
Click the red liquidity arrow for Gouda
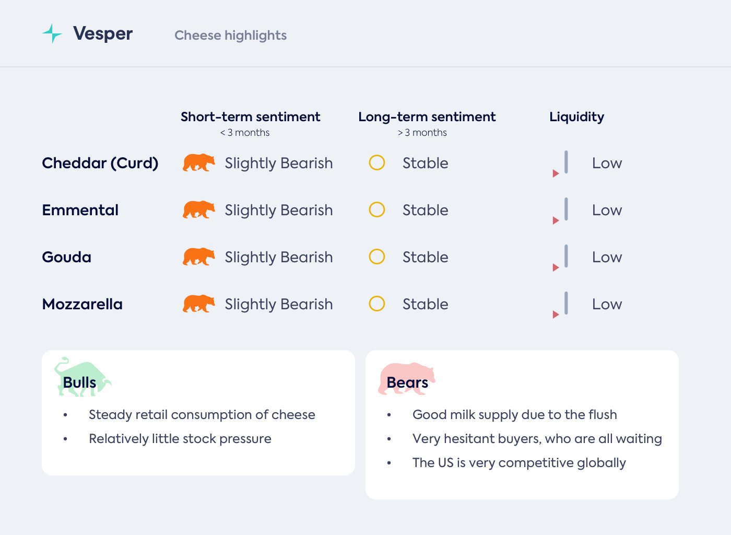tap(556, 267)
